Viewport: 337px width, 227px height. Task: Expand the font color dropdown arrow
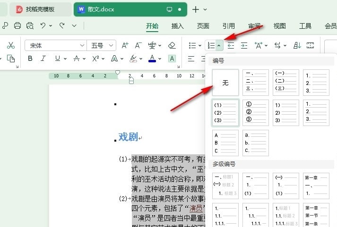pos(160,59)
